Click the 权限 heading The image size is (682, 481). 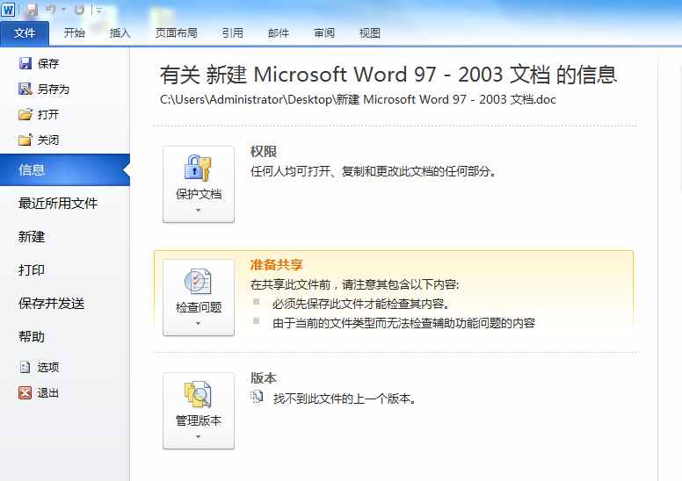tap(264, 152)
